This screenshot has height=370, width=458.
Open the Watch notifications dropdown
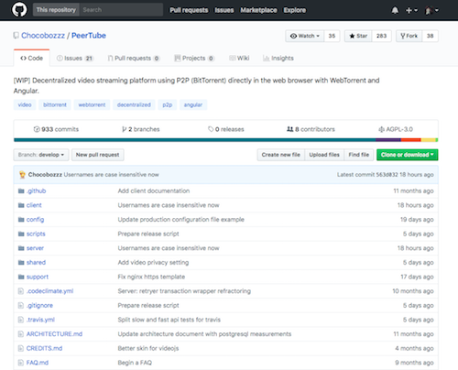click(x=305, y=36)
